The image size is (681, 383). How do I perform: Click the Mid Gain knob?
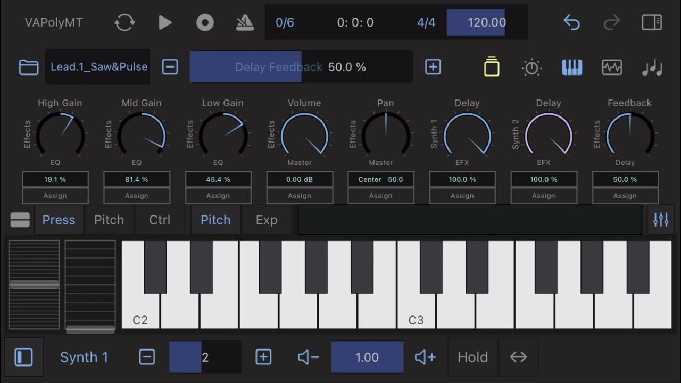pyautogui.click(x=142, y=134)
